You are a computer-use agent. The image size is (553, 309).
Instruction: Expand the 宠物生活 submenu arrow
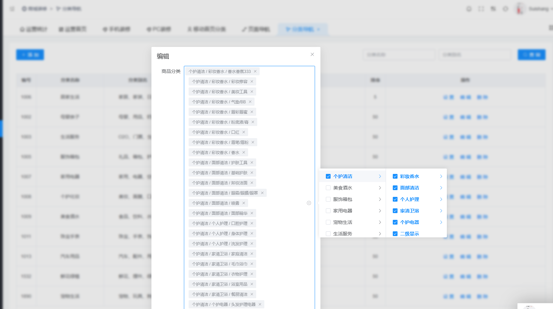(x=380, y=222)
